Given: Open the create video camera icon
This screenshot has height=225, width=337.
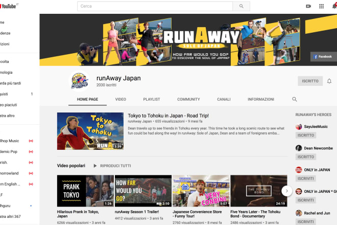Looking at the screenshot, I should (308, 6).
